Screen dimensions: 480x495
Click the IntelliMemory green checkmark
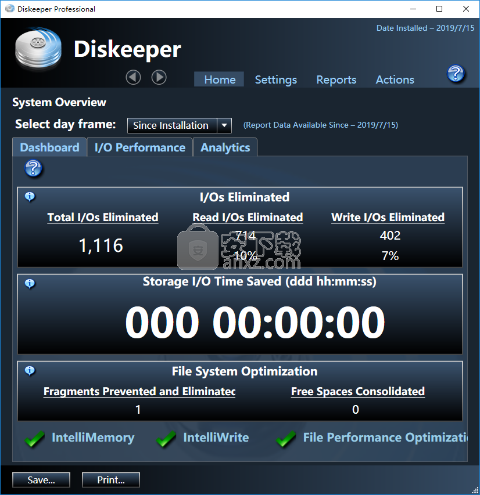[34, 439]
